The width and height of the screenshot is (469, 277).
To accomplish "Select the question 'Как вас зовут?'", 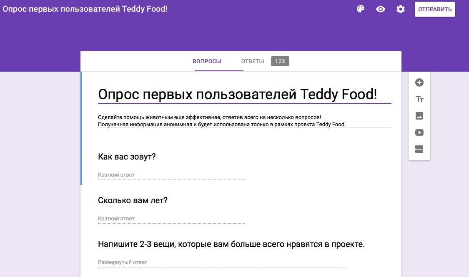I will pos(127,157).
